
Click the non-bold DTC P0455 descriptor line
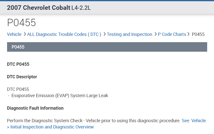[x=18, y=89]
